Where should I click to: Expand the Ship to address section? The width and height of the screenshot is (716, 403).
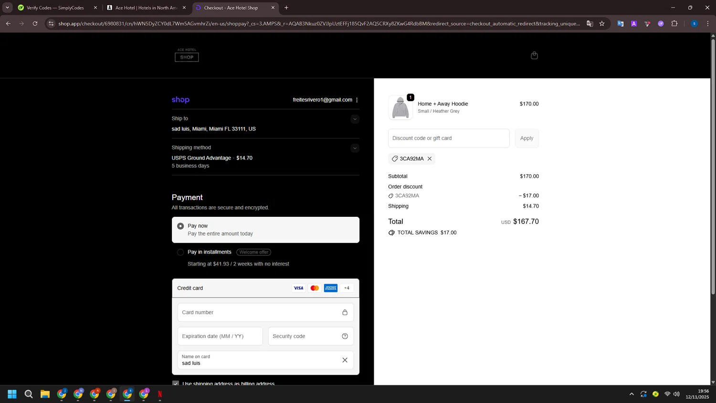coord(355,119)
